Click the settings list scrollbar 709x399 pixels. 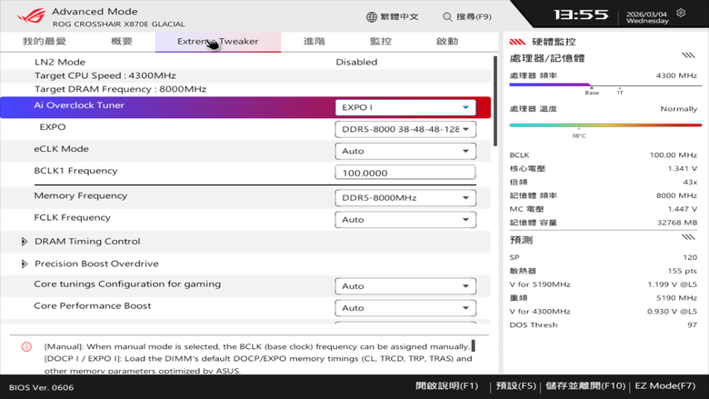pos(495,101)
